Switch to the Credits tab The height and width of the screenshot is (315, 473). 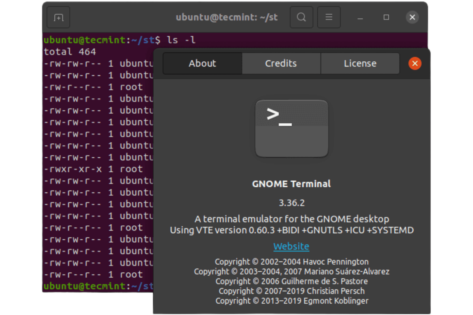coord(281,64)
